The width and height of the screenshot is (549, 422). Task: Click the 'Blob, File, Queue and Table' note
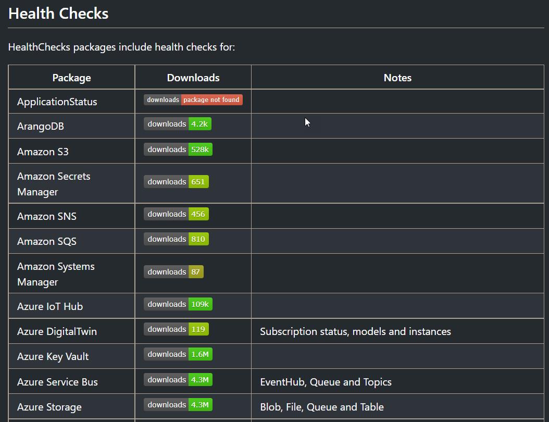tap(322, 407)
